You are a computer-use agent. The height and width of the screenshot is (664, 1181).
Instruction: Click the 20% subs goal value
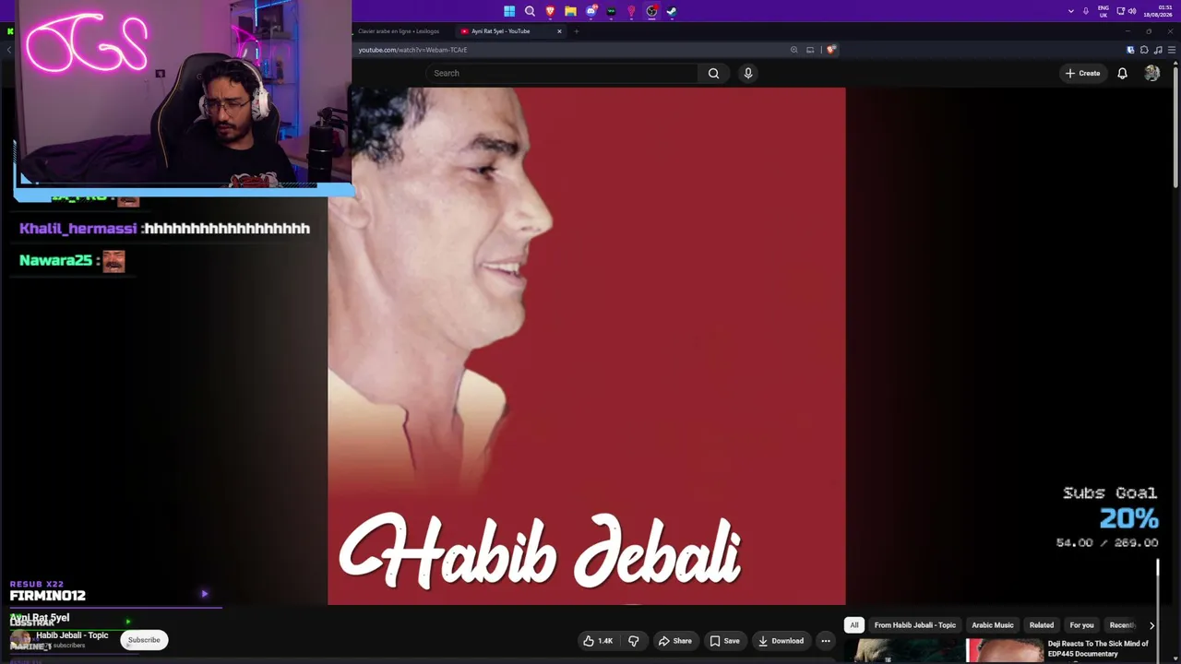click(x=1128, y=518)
